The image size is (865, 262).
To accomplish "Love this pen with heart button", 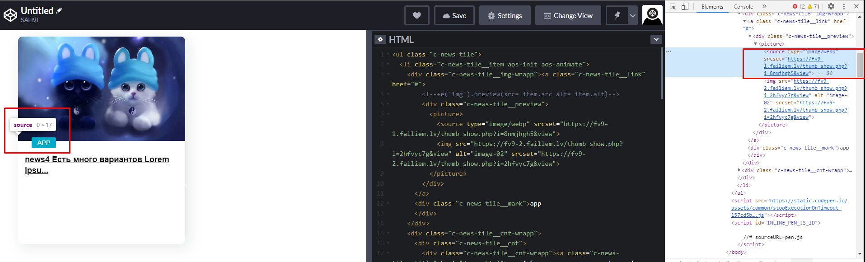I will (417, 15).
